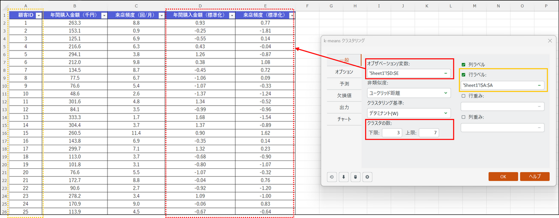This screenshot has width=559, height=218.
Task: Click the 下限 cluster count input field
Action: click(x=392, y=133)
